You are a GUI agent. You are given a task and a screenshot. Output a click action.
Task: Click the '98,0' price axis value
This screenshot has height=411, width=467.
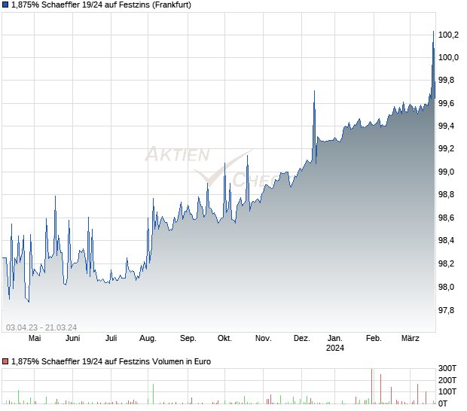coord(446,287)
